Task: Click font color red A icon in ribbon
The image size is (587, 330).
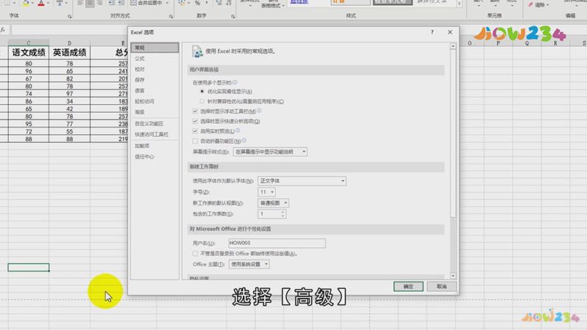Action: (41, 3)
